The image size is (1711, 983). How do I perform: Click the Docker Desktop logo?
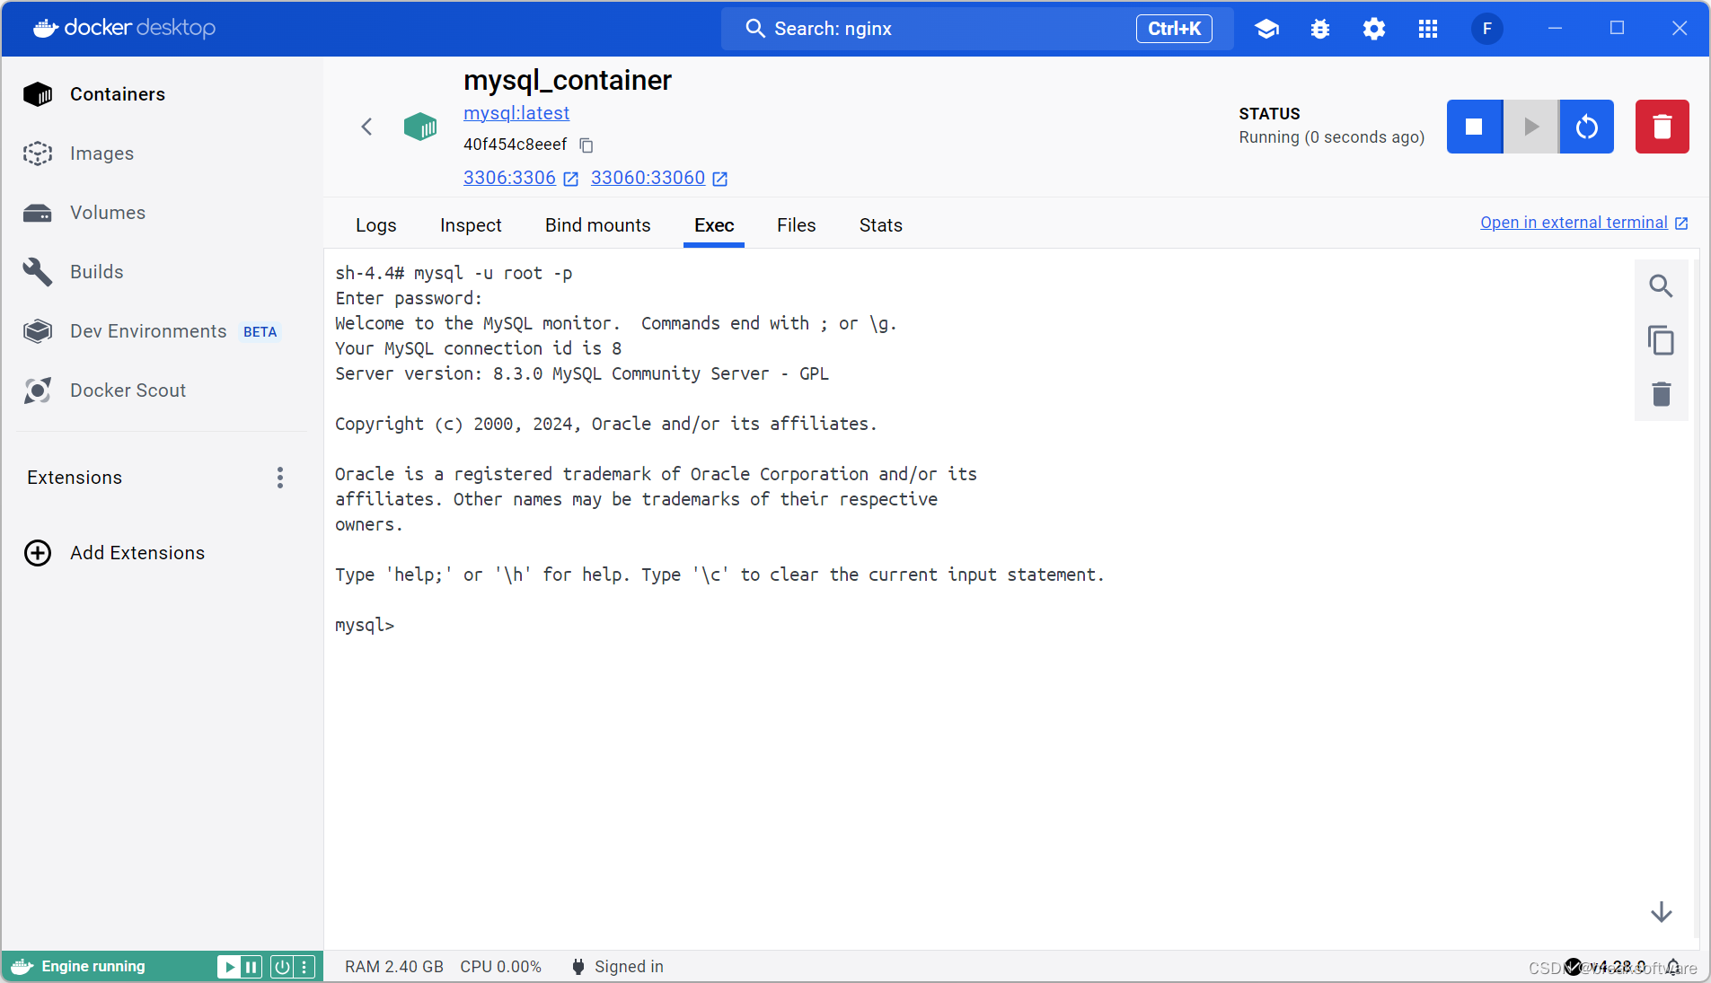point(125,28)
